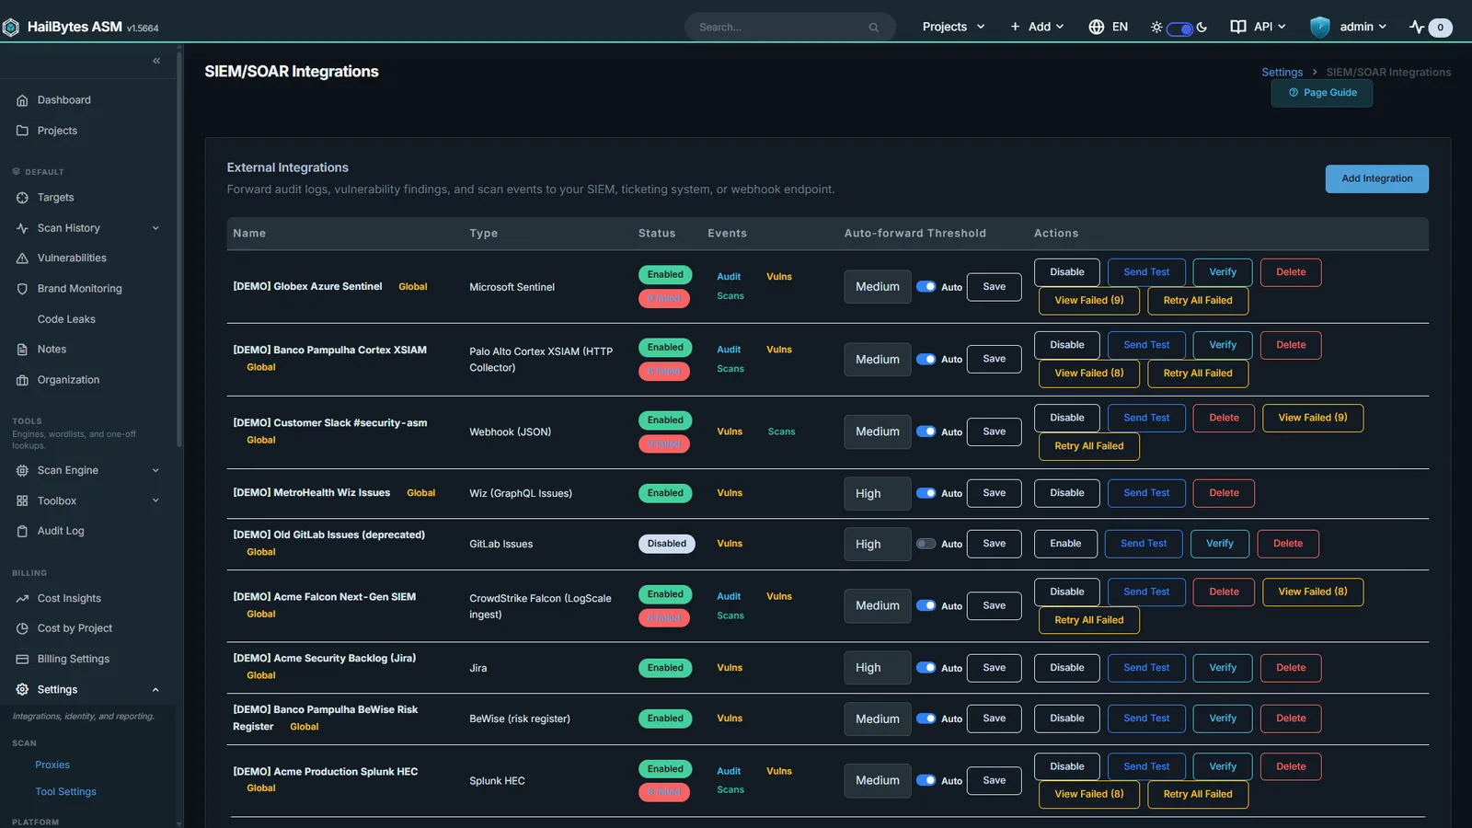The image size is (1472, 828).
Task: Enable the Old GitLab Issues integration
Action: (1065, 544)
